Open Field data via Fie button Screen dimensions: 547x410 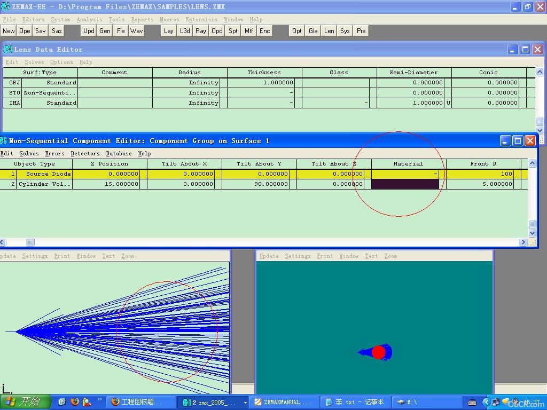click(x=121, y=31)
